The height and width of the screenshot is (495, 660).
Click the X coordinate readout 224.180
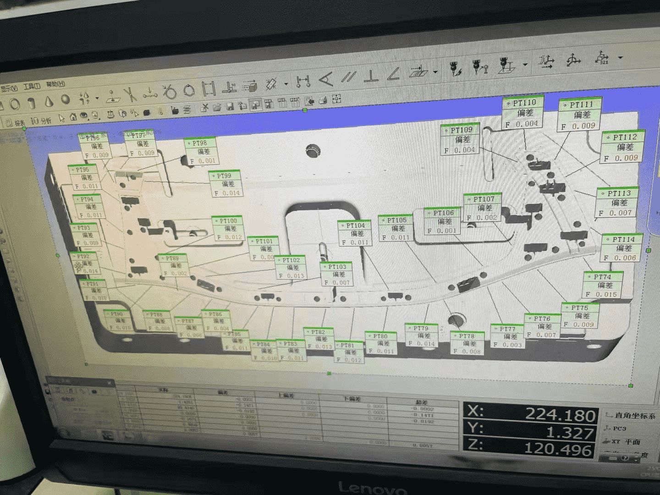tap(530, 412)
